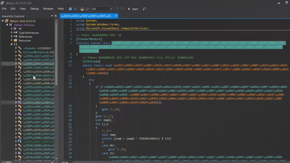Screen dimensions: 290x163
Task: Click the Redo toolbar icon
Action: click(122, 9)
